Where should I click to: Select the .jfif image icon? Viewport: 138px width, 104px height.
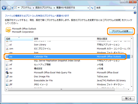pos(7,85)
